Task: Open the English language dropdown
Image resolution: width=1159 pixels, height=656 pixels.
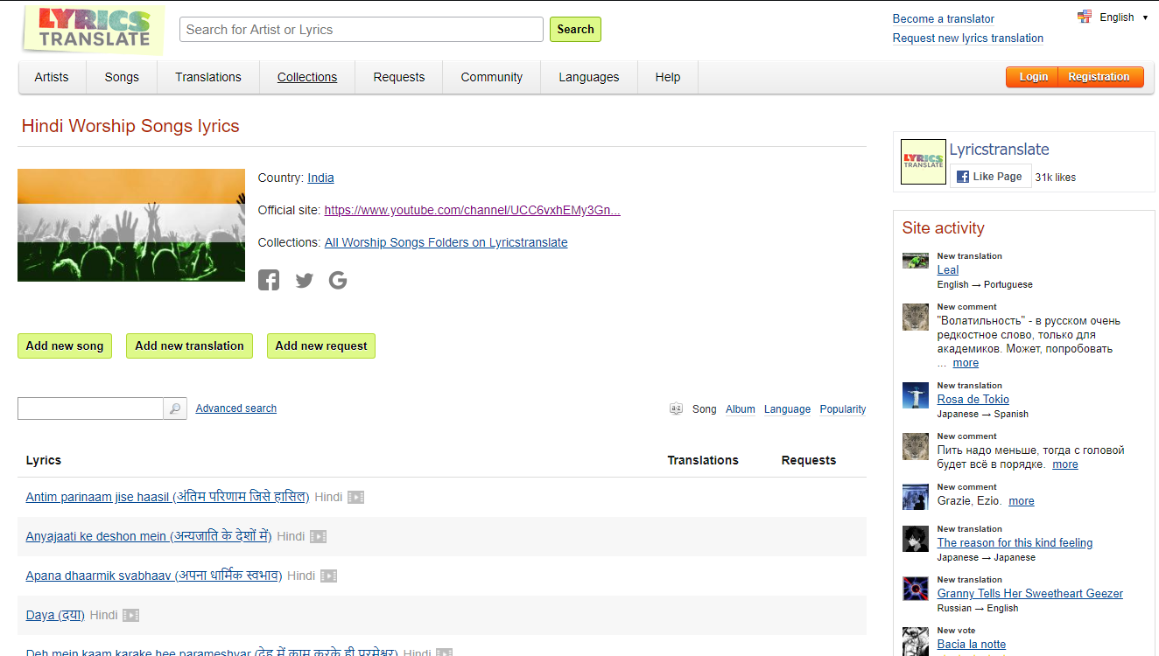Action: 1124,17
